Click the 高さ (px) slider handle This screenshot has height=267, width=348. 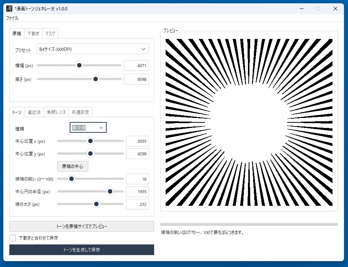tap(96, 79)
